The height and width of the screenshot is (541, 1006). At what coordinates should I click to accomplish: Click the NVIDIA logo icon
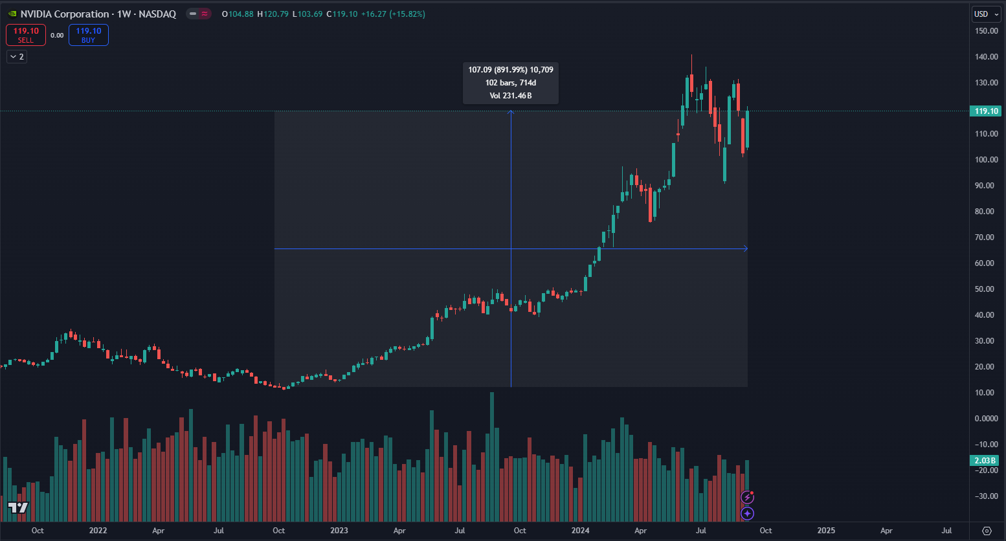pyautogui.click(x=12, y=14)
